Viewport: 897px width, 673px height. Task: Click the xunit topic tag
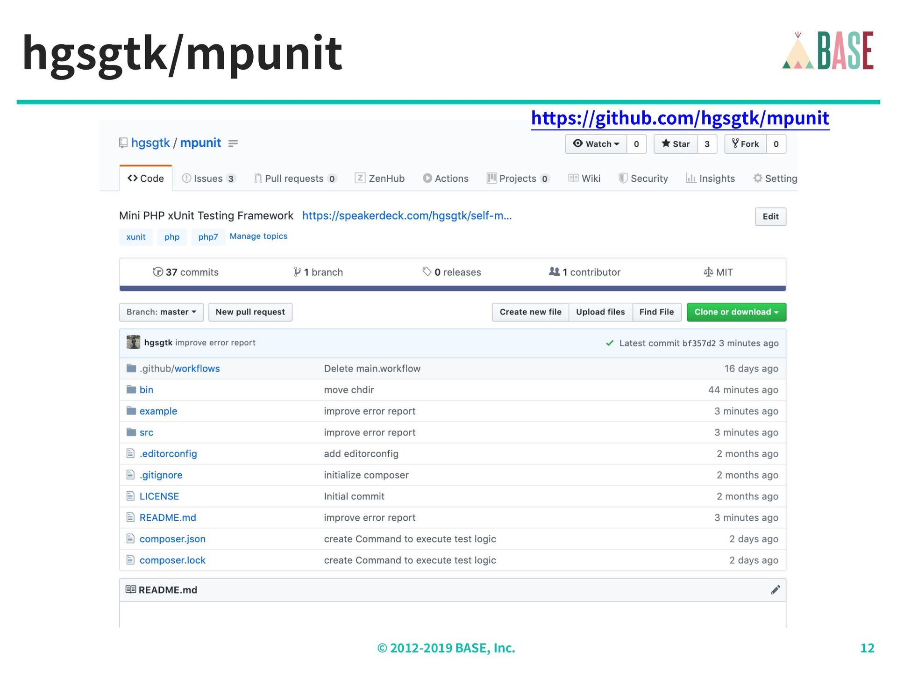pos(136,237)
